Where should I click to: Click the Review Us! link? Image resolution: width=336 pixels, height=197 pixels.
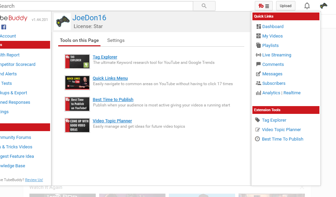tap(34, 180)
